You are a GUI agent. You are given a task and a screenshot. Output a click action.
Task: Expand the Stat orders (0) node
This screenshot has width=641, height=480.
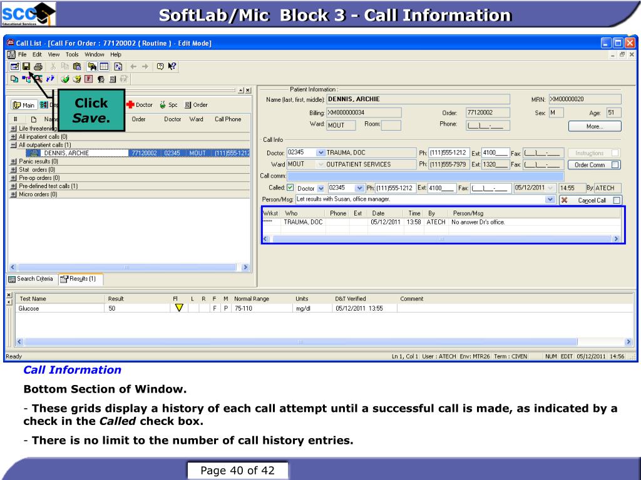[x=14, y=169]
